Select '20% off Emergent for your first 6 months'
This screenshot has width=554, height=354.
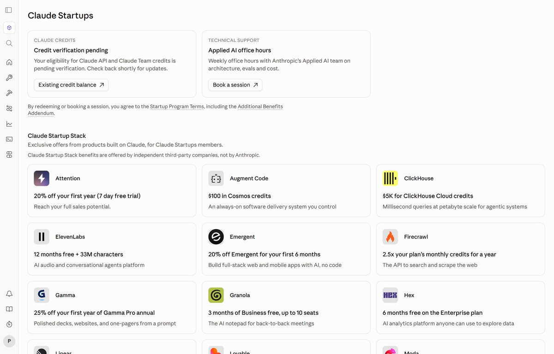[x=264, y=254]
